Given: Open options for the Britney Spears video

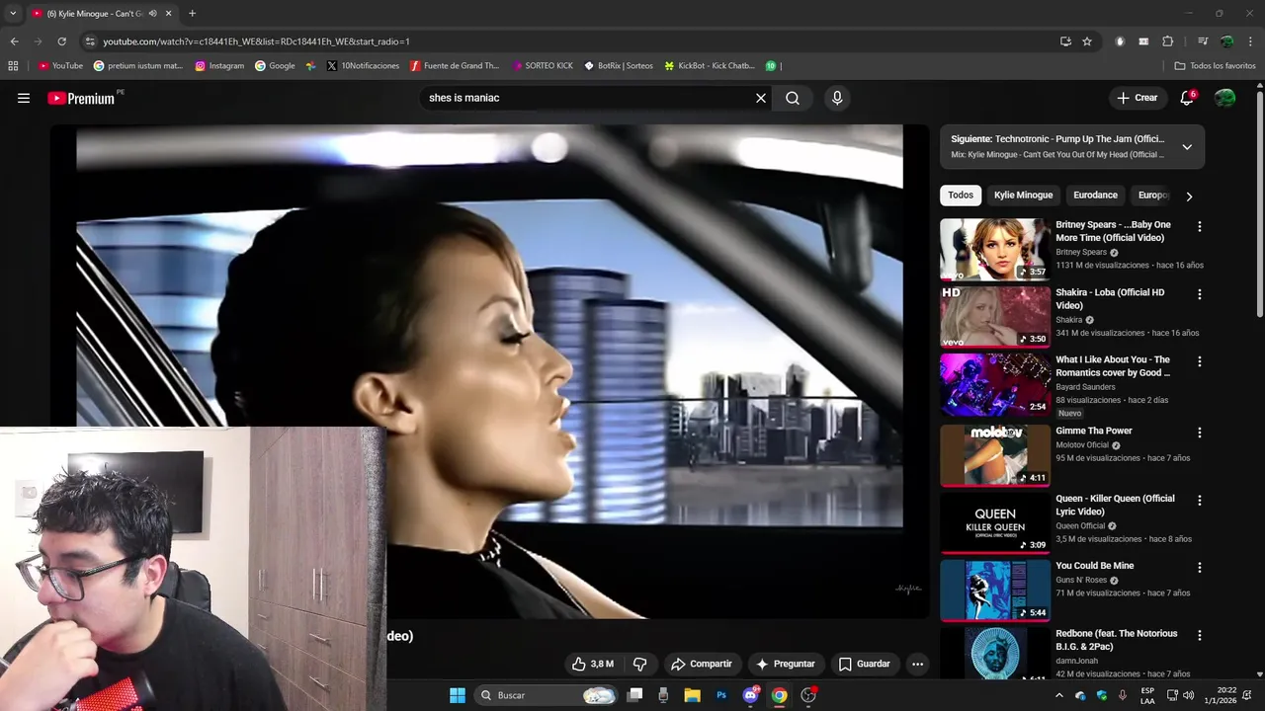Looking at the screenshot, I should click(1200, 227).
